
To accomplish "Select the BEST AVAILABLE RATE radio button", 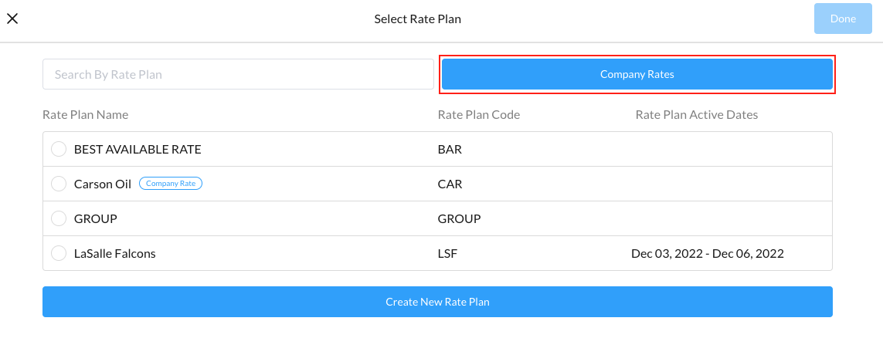I will [59, 150].
